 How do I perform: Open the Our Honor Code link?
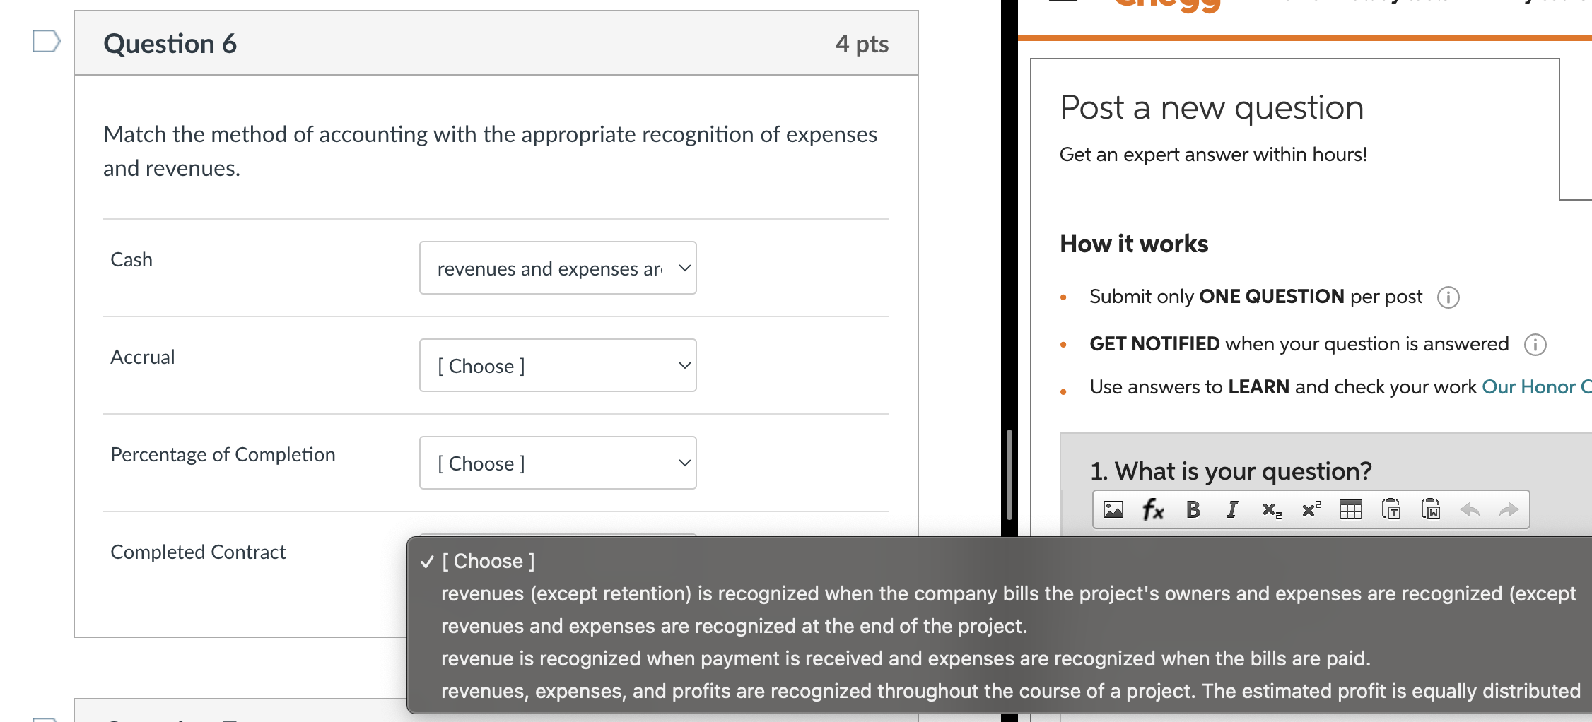click(x=1536, y=386)
